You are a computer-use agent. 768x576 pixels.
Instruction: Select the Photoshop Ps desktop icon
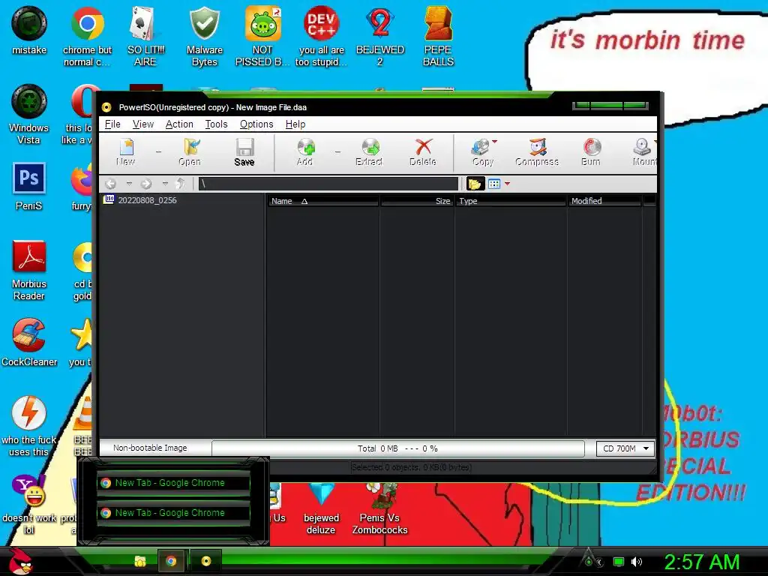[x=29, y=187]
